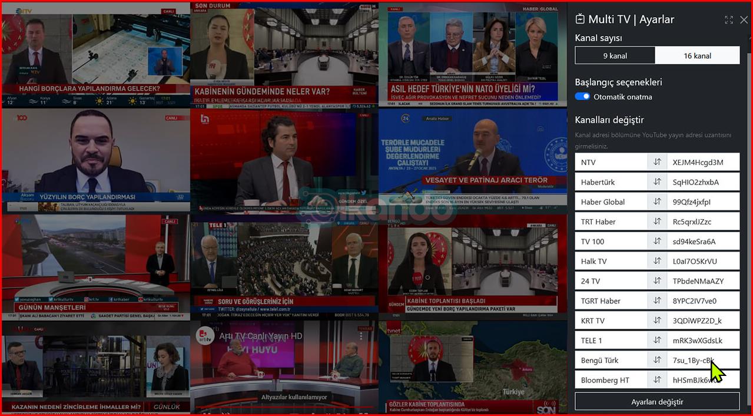The width and height of the screenshot is (753, 416).
Task: Edit the TELE 1 name field
Action: 611,340
